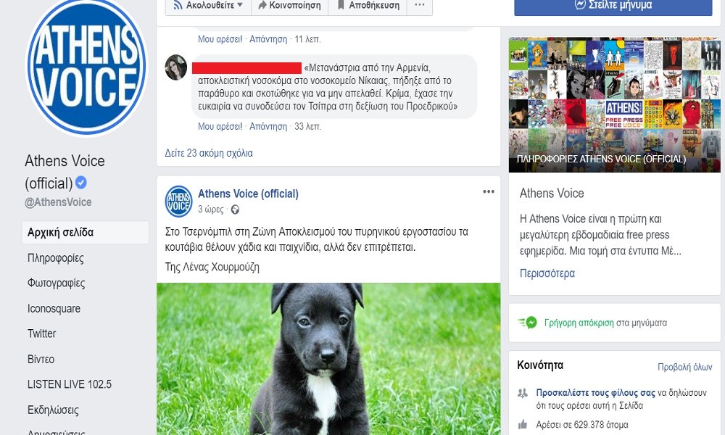Click Athens Voice avatar in post header
This screenshot has width=725, height=435.
pyautogui.click(x=179, y=201)
